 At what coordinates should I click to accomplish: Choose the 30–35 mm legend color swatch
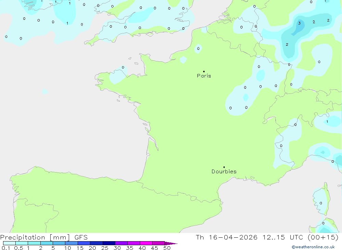click(121, 243)
